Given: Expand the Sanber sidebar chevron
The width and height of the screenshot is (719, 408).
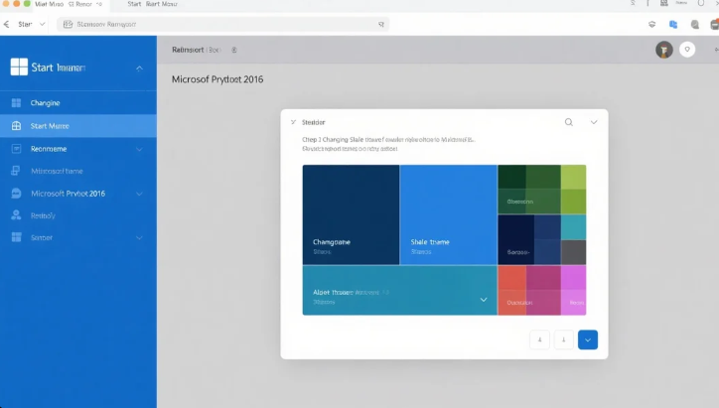Looking at the screenshot, I should (x=139, y=238).
